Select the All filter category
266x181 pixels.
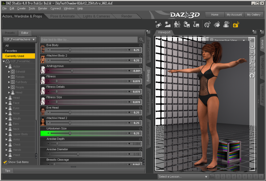(x=19, y=46)
